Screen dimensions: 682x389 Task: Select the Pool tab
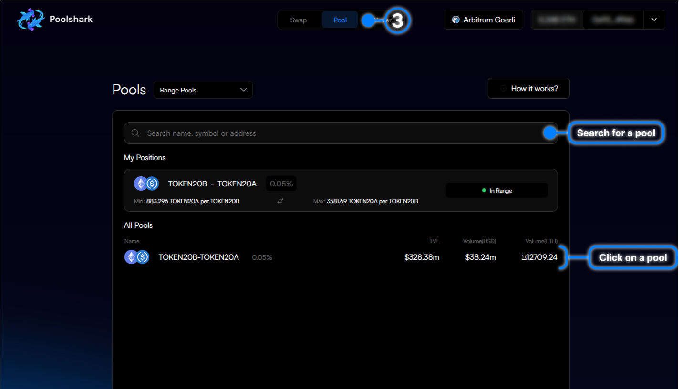pos(340,20)
